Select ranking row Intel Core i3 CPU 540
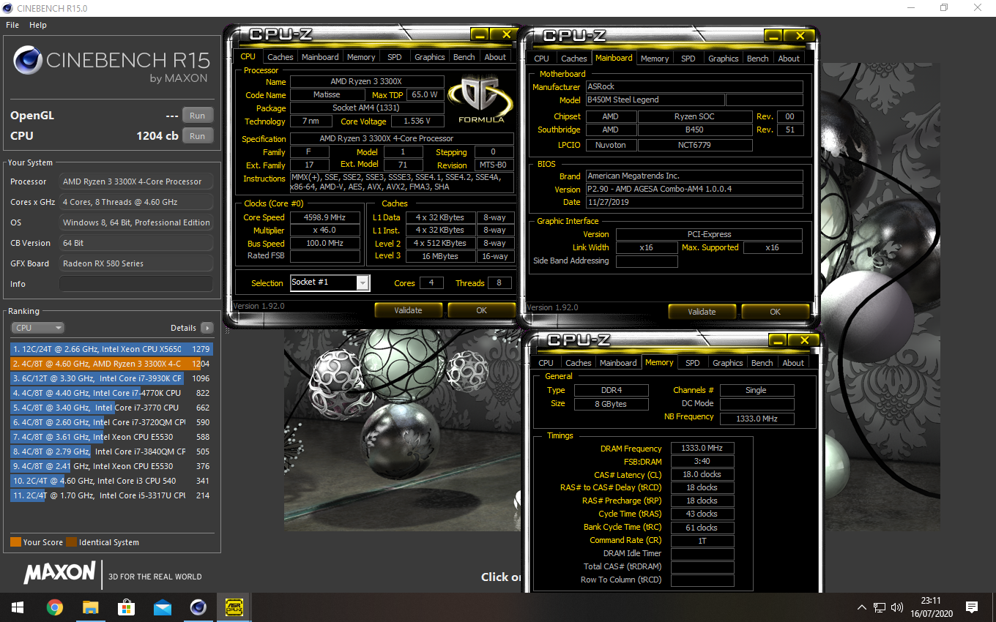 [x=111, y=481]
